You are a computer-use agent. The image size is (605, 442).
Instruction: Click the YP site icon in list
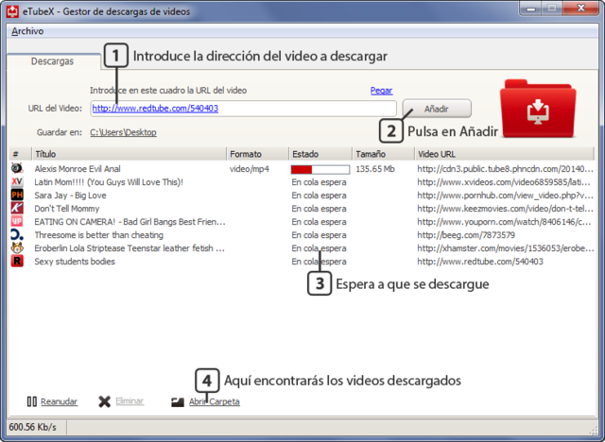[x=17, y=222]
